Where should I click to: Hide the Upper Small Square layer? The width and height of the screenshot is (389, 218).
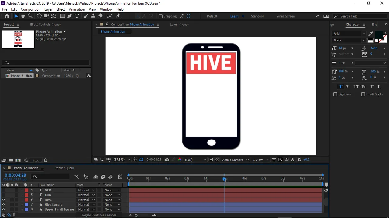coord(4,210)
